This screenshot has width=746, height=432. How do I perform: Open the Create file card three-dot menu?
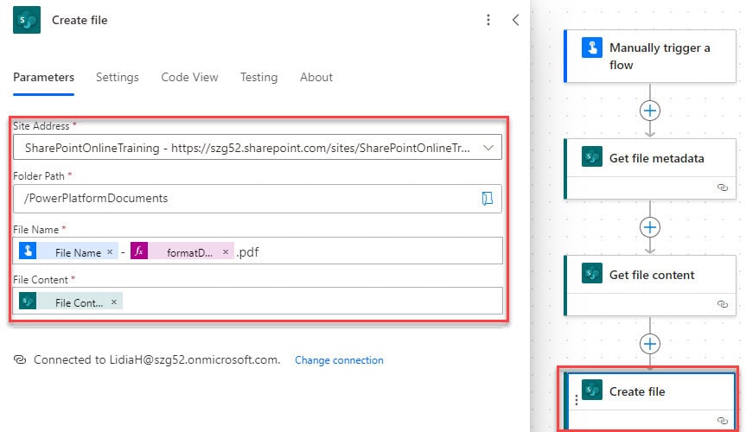pos(577,400)
